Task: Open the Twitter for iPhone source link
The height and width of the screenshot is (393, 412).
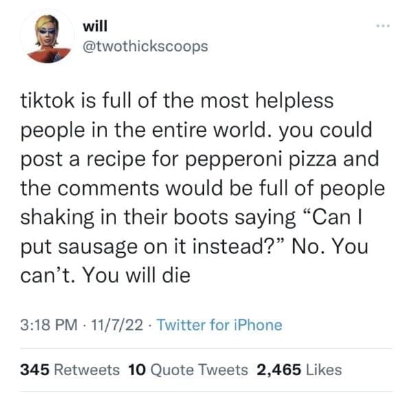Action: click(x=219, y=325)
